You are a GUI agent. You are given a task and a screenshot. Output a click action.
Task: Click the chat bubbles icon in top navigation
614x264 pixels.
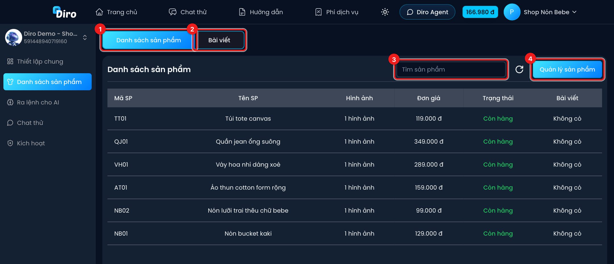[173, 12]
